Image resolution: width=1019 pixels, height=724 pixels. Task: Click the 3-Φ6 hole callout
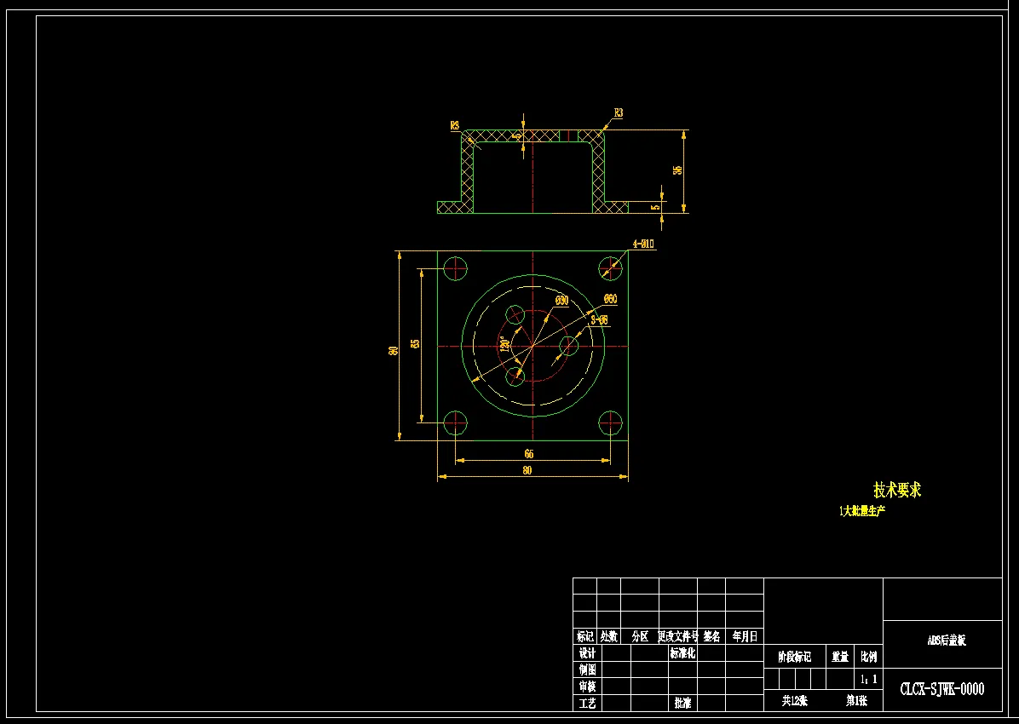coord(599,319)
